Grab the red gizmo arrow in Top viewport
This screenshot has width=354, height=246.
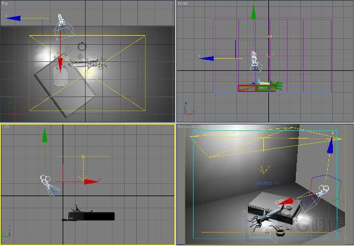[60, 65]
